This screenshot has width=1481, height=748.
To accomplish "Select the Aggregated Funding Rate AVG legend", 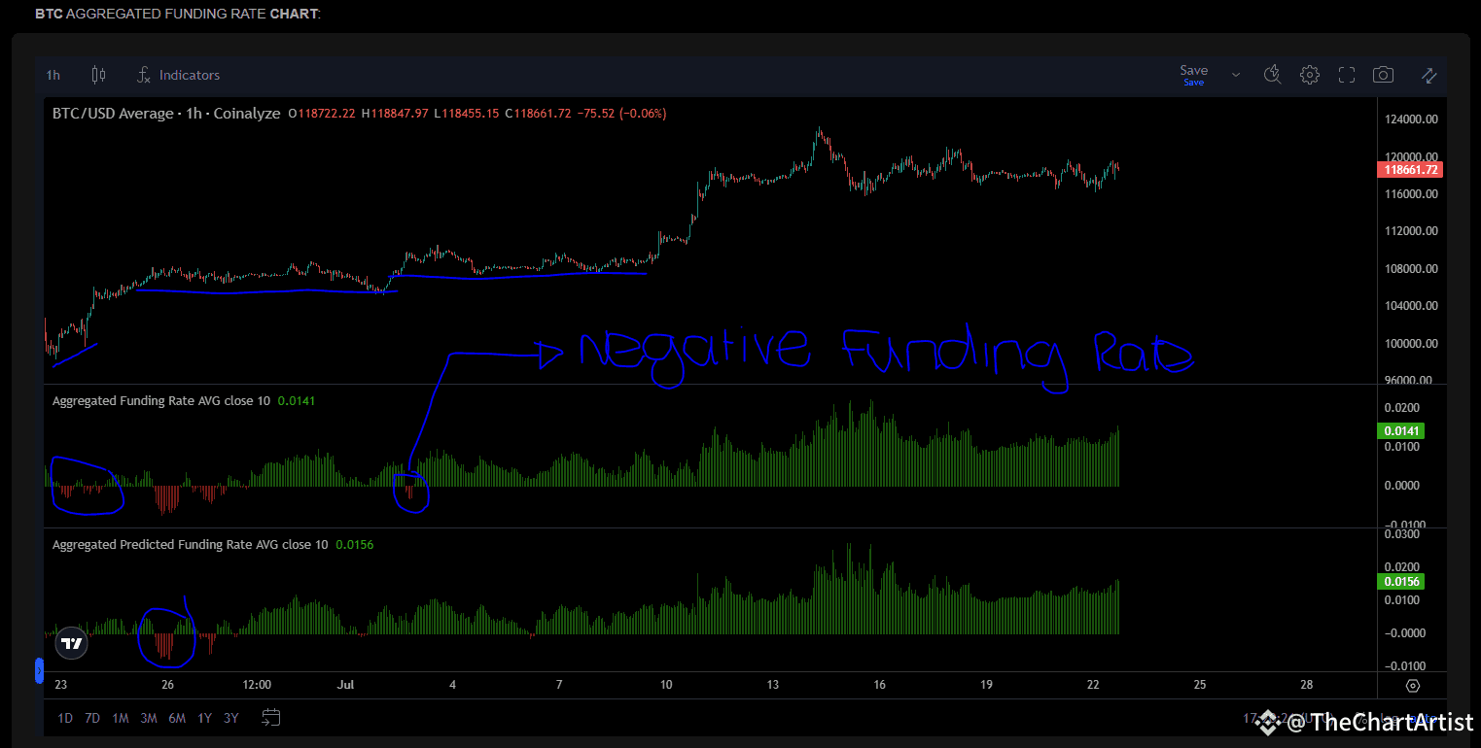I will (161, 400).
